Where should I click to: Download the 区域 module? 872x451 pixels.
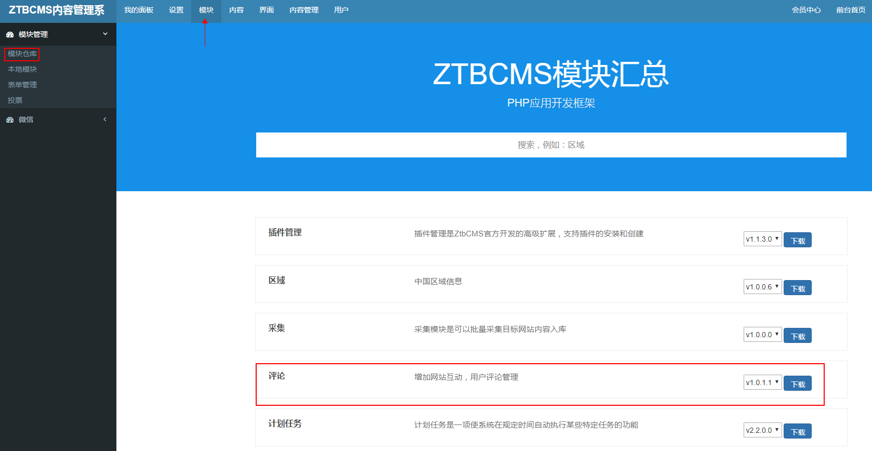pos(798,288)
